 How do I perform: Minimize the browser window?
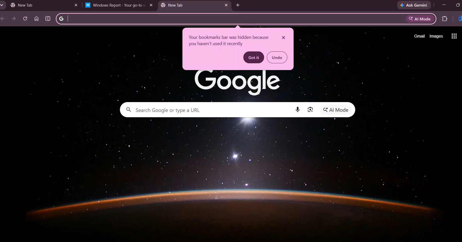pyautogui.click(x=444, y=5)
